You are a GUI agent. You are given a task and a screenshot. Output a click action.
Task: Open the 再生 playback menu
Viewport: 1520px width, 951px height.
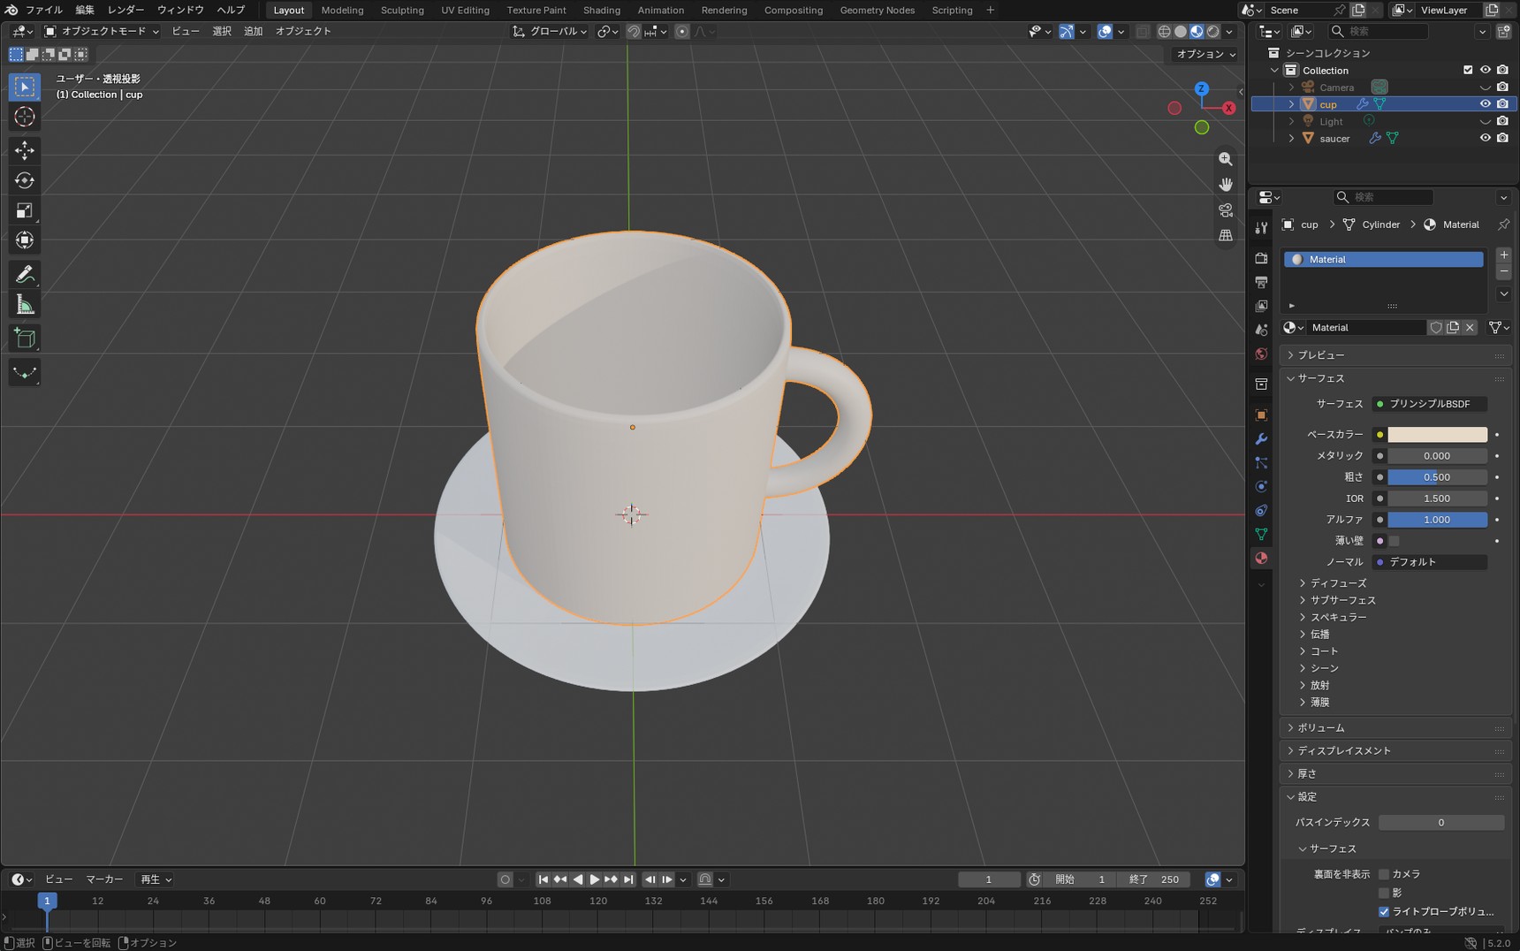click(x=156, y=879)
